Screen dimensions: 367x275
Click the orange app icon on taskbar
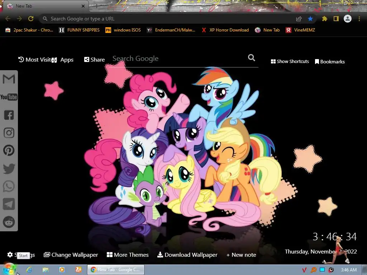[78, 270]
